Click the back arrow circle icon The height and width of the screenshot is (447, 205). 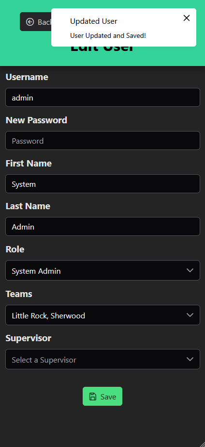(30, 22)
